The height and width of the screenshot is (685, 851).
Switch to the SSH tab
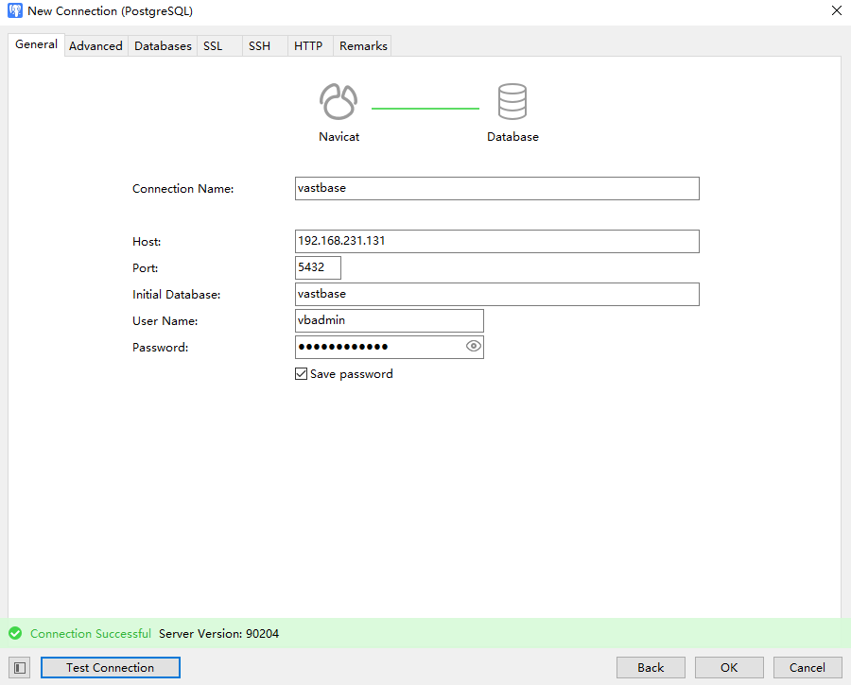pyautogui.click(x=265, y=46)
